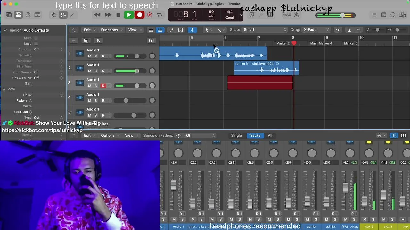This screenshot has width=410, height=230.
Task: Click the Waveform Zoom icon
Action: (338, 30)
